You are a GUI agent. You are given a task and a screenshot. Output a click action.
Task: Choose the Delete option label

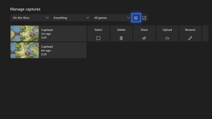121,30
